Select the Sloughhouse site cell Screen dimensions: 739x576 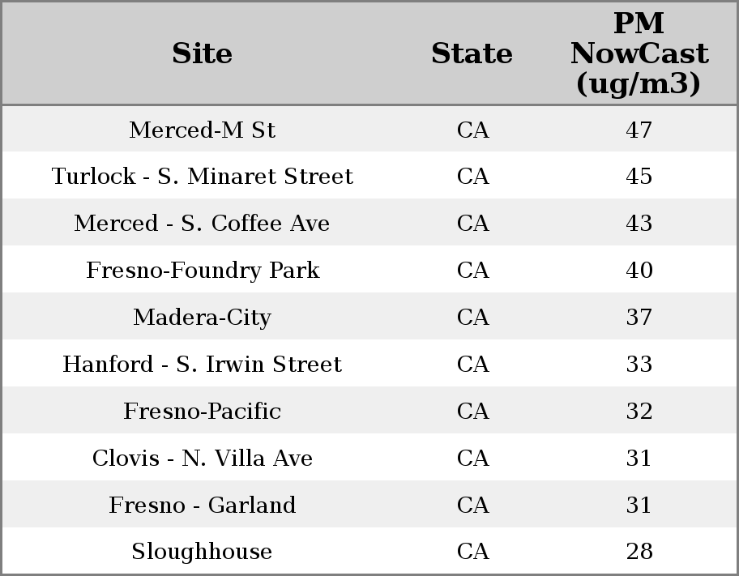tap(203, 552)
